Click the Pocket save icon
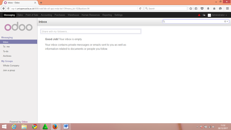This screenshot has width=231, height=130. coord(202,9)
